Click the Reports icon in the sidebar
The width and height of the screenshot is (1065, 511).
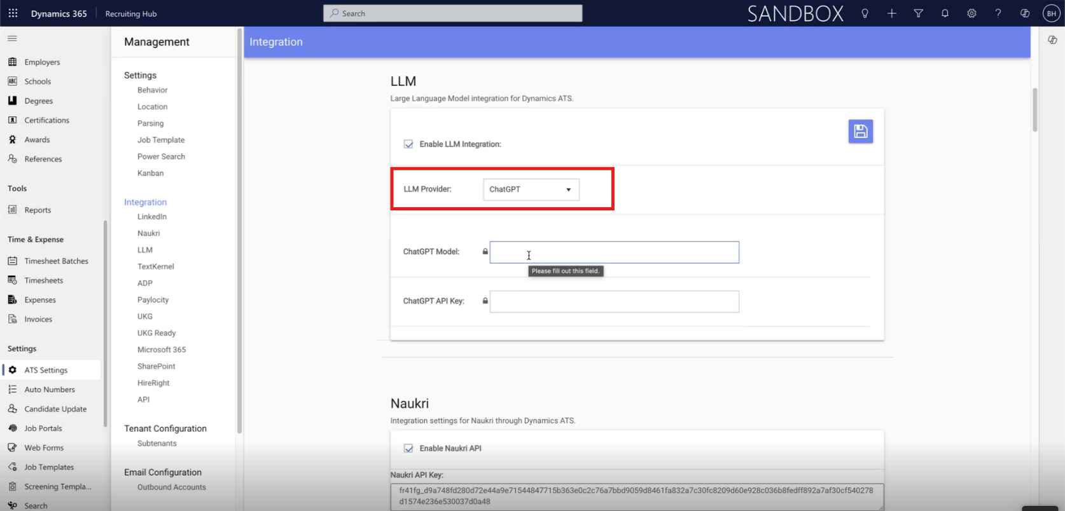point(12,210)
